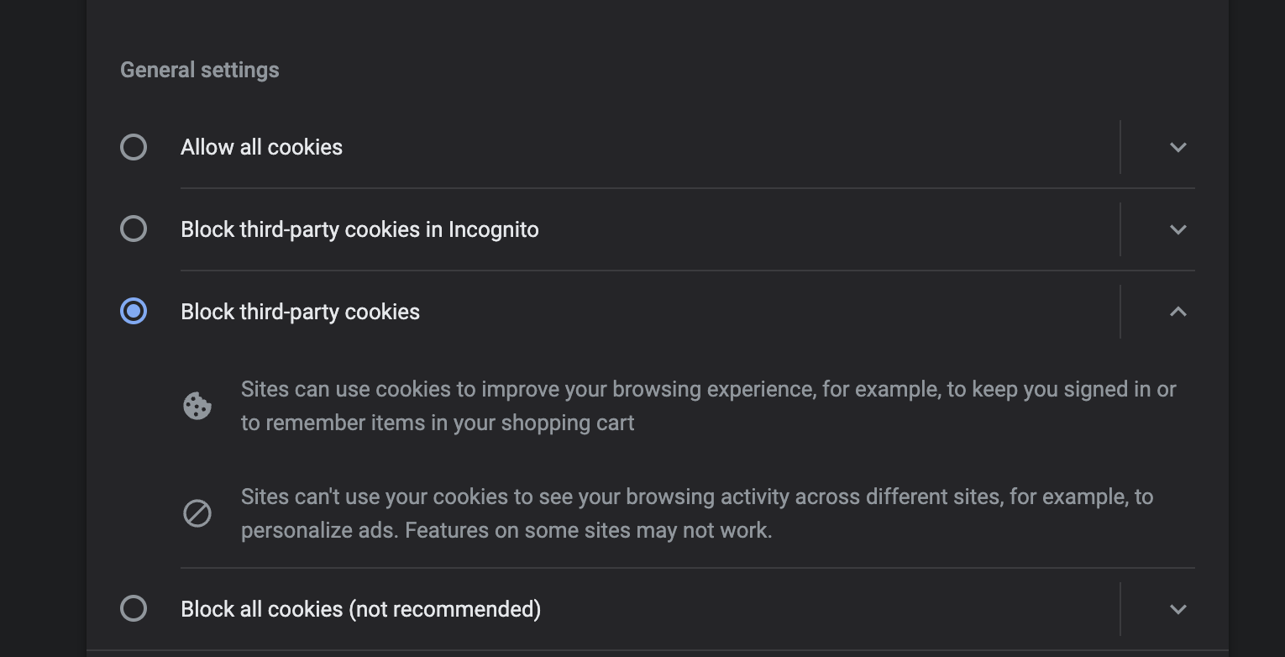1285x657 pixels.
Task: Select the Allow all cookies radio button
Action: (134, 147)
